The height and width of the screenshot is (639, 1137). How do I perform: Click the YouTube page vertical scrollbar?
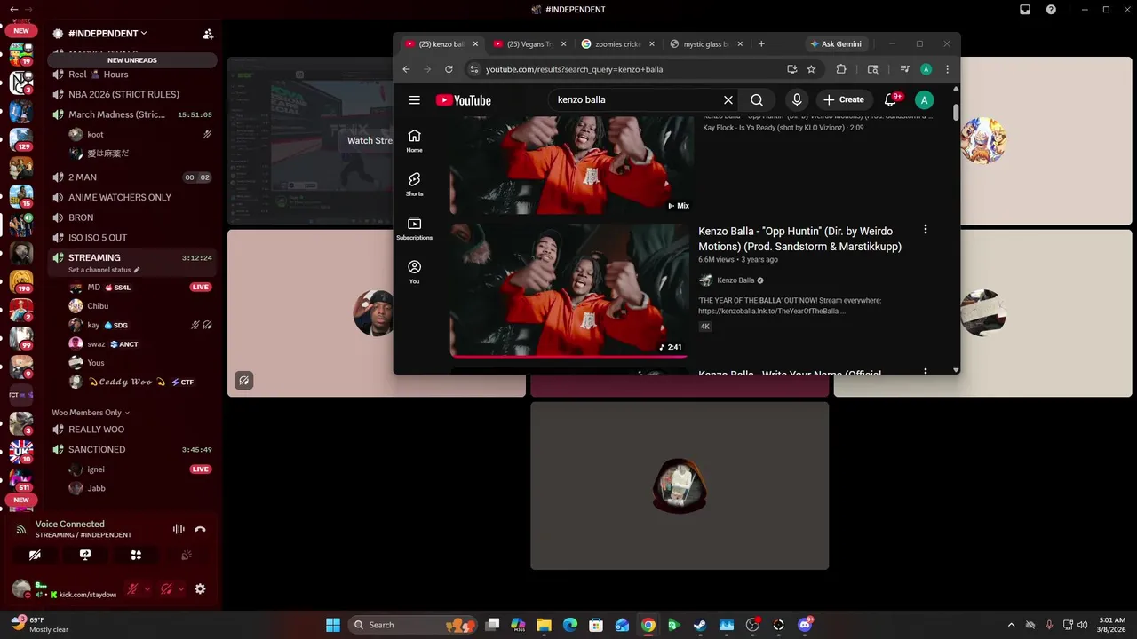click(x=956, y=113)
